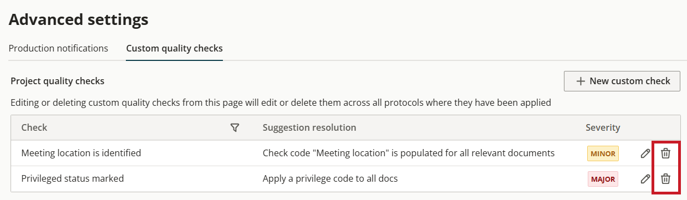687x200 pixels.
Task: Click the Severity column header
Action: pyautogui.click(x=603, y=127)
